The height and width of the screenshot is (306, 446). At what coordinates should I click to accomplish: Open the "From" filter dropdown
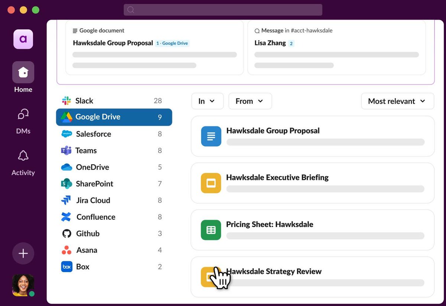(x=250, y=101)
